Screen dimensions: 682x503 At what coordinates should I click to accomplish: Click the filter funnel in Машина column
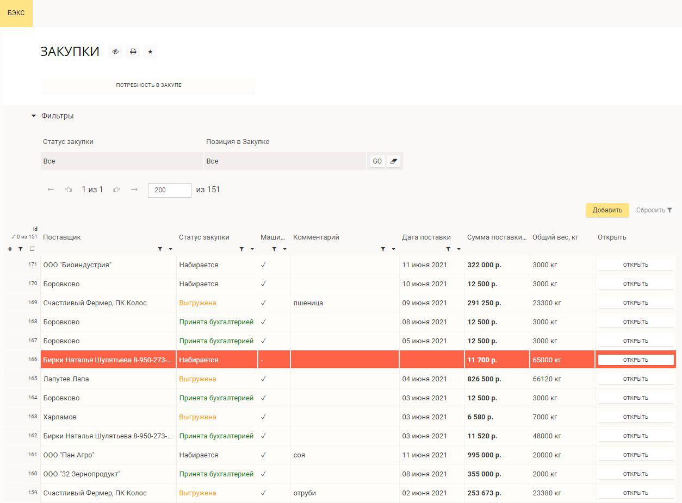click(x=274, y=249)
